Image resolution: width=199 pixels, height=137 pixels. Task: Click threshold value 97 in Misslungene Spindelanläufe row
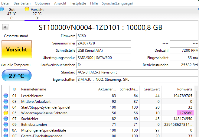click(x=157, y=130)
